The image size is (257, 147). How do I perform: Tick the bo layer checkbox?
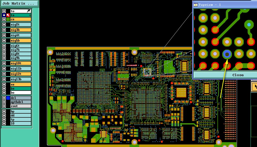[4, 93]
